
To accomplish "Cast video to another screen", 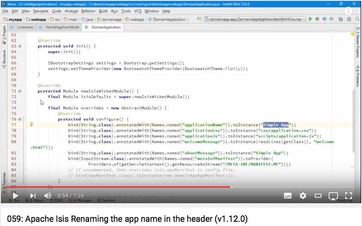I will pyautogui.click(x=333, y=196).
